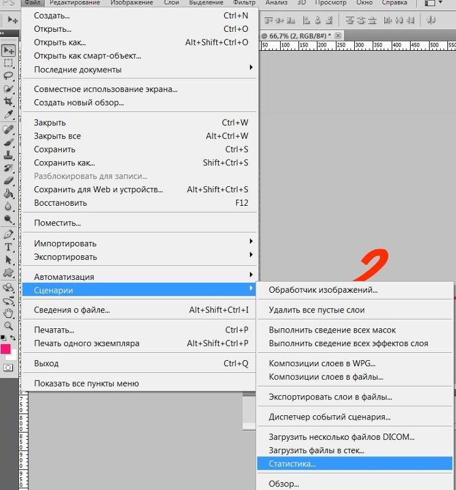
Task: Select the Zoom tool
Action: tap(9, 326)
